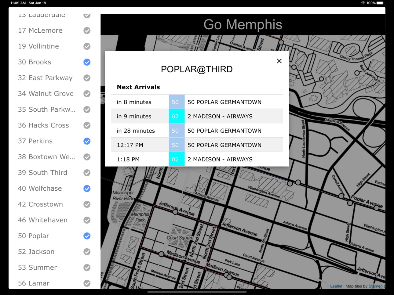Toggle the 39 South Third checkmark
Viewport: 394px width, 295px height.
tap(87, 173)
